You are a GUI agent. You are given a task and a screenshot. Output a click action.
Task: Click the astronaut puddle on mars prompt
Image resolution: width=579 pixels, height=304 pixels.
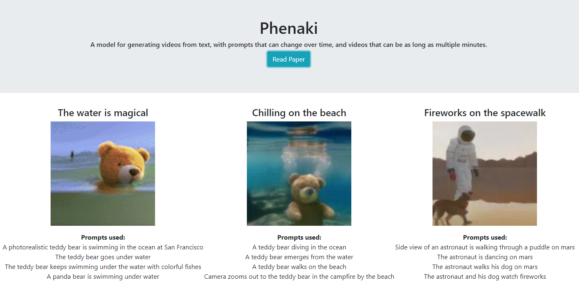click(485, 247)
